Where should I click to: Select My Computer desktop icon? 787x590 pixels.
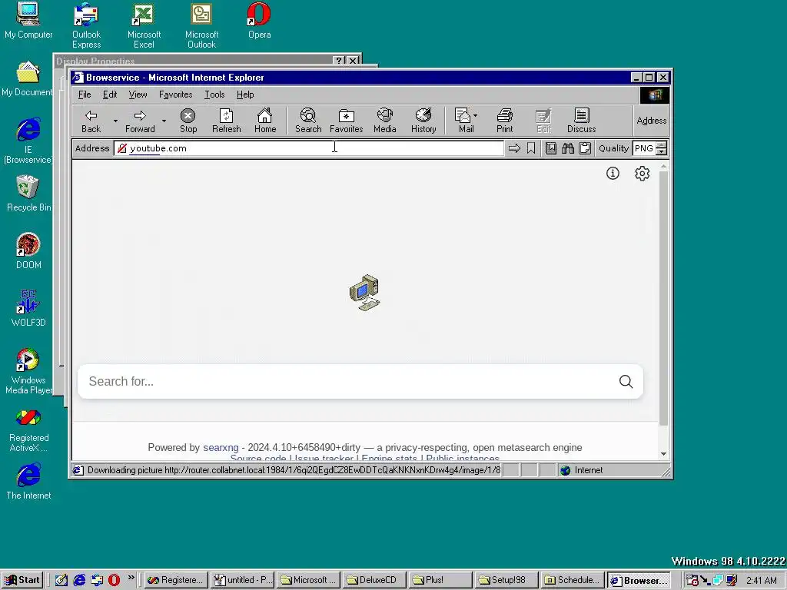pyautogui.click(x=28, y=21)
